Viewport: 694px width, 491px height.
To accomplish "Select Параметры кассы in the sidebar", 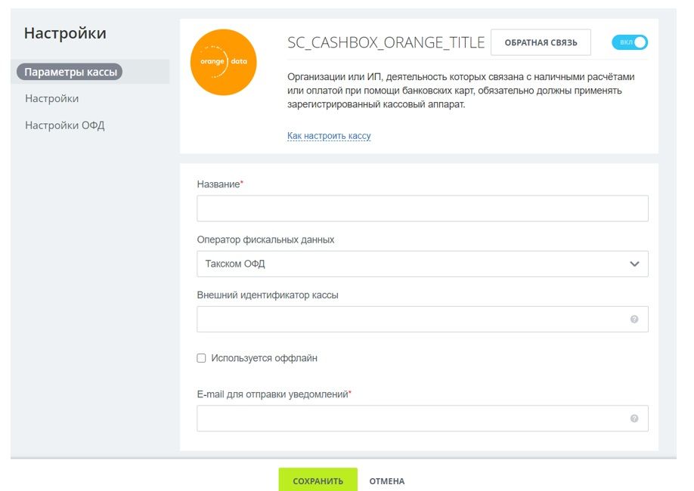I will pyautogui.click(x=70, y=73).
